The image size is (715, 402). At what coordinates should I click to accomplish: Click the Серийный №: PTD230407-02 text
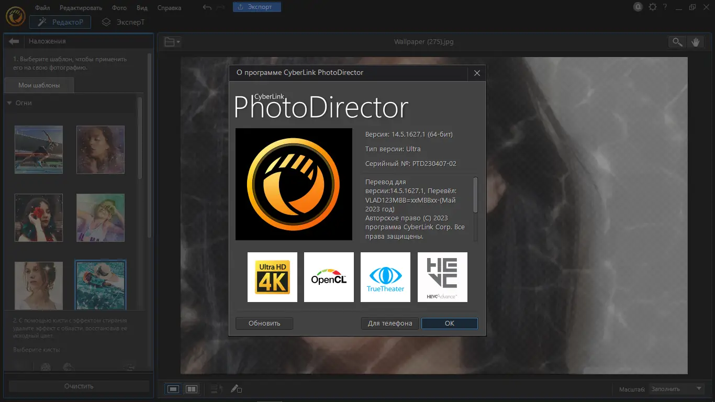tap(411, 164)
